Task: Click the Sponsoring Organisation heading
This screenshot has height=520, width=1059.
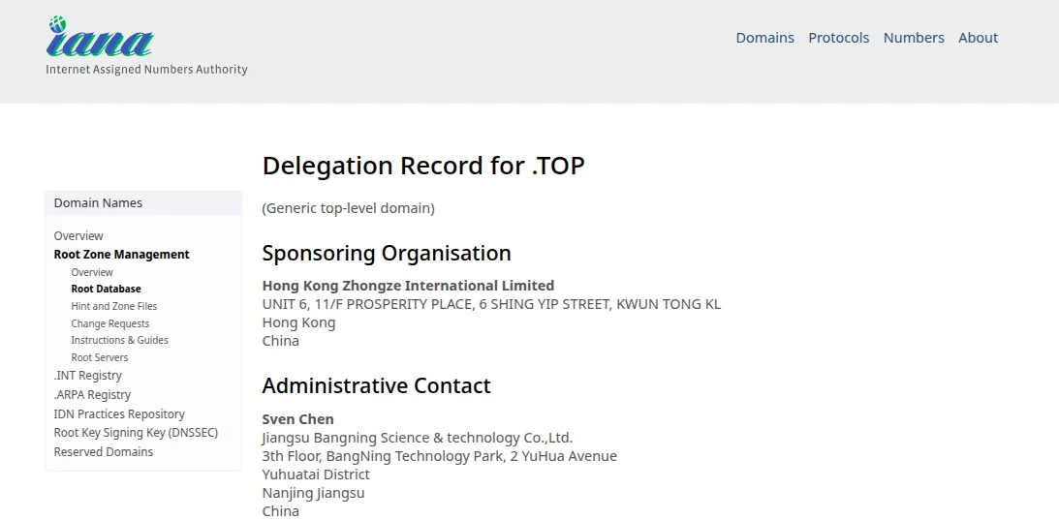Action: [387, 254]
